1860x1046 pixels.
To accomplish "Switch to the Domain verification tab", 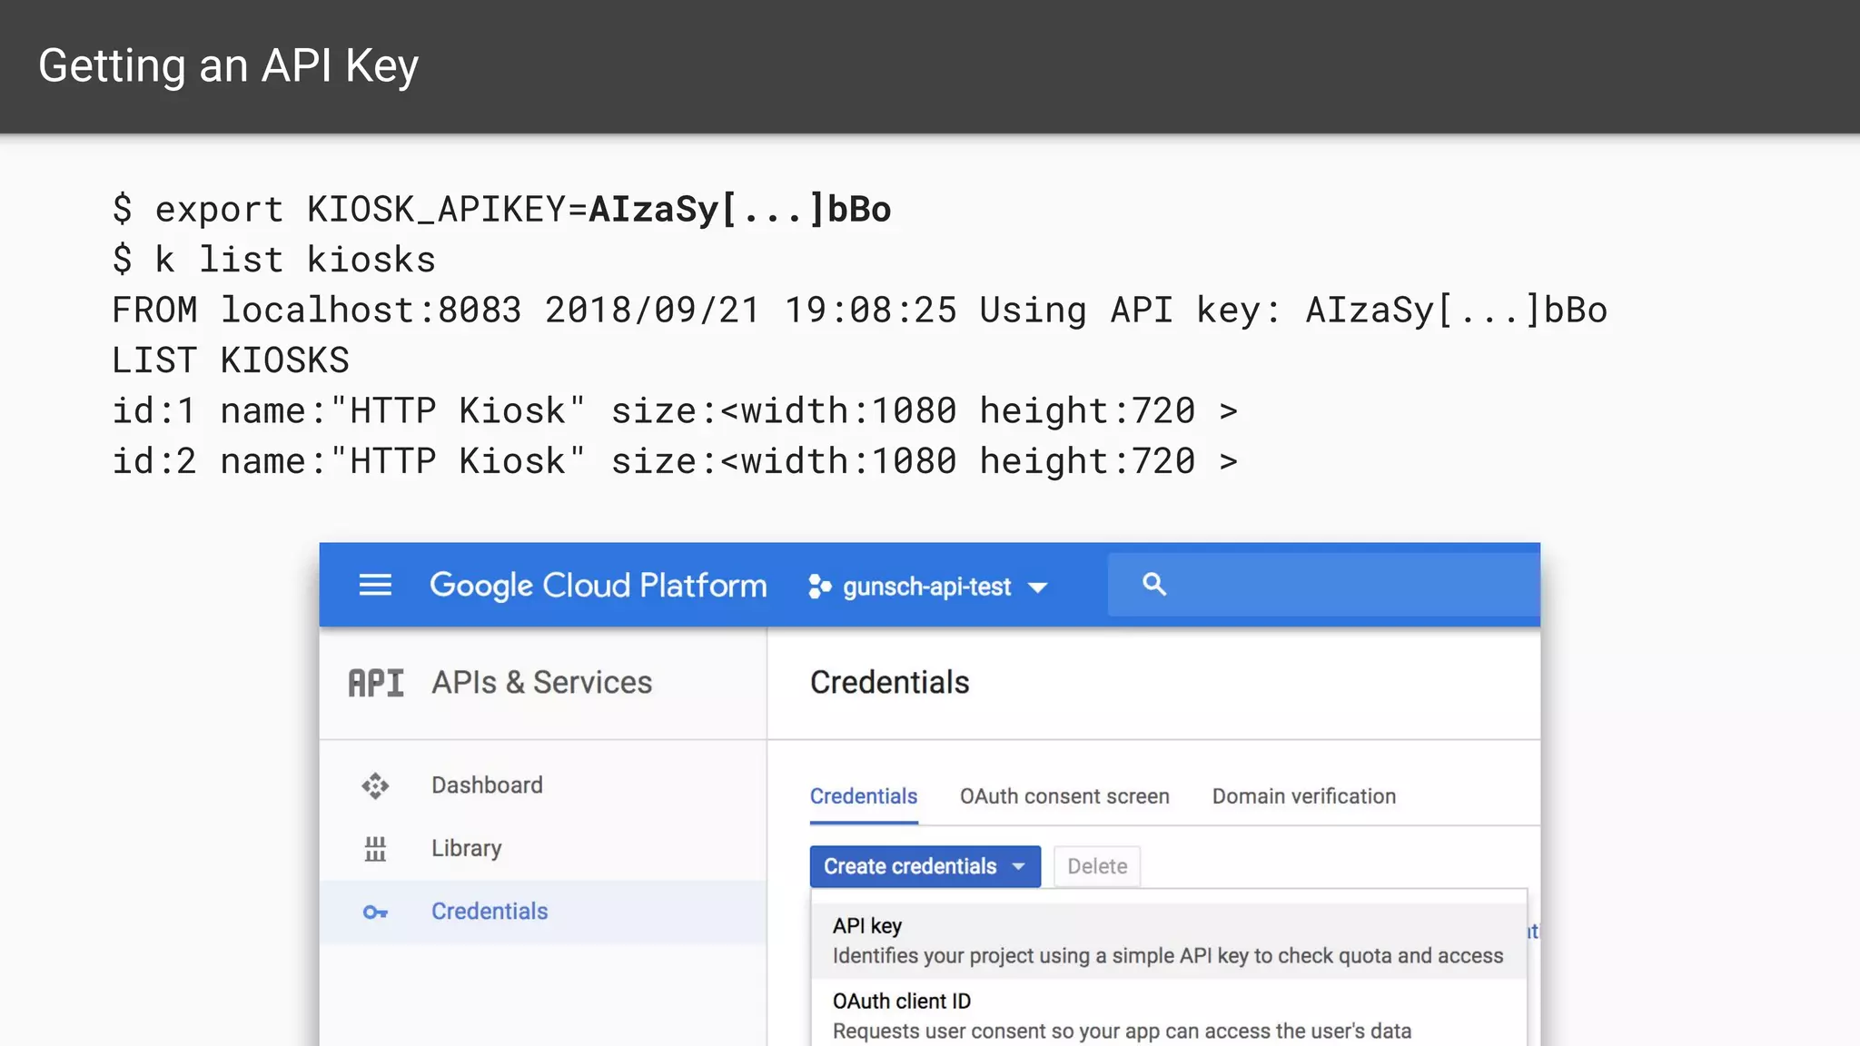I will [x=1304, y=796].
